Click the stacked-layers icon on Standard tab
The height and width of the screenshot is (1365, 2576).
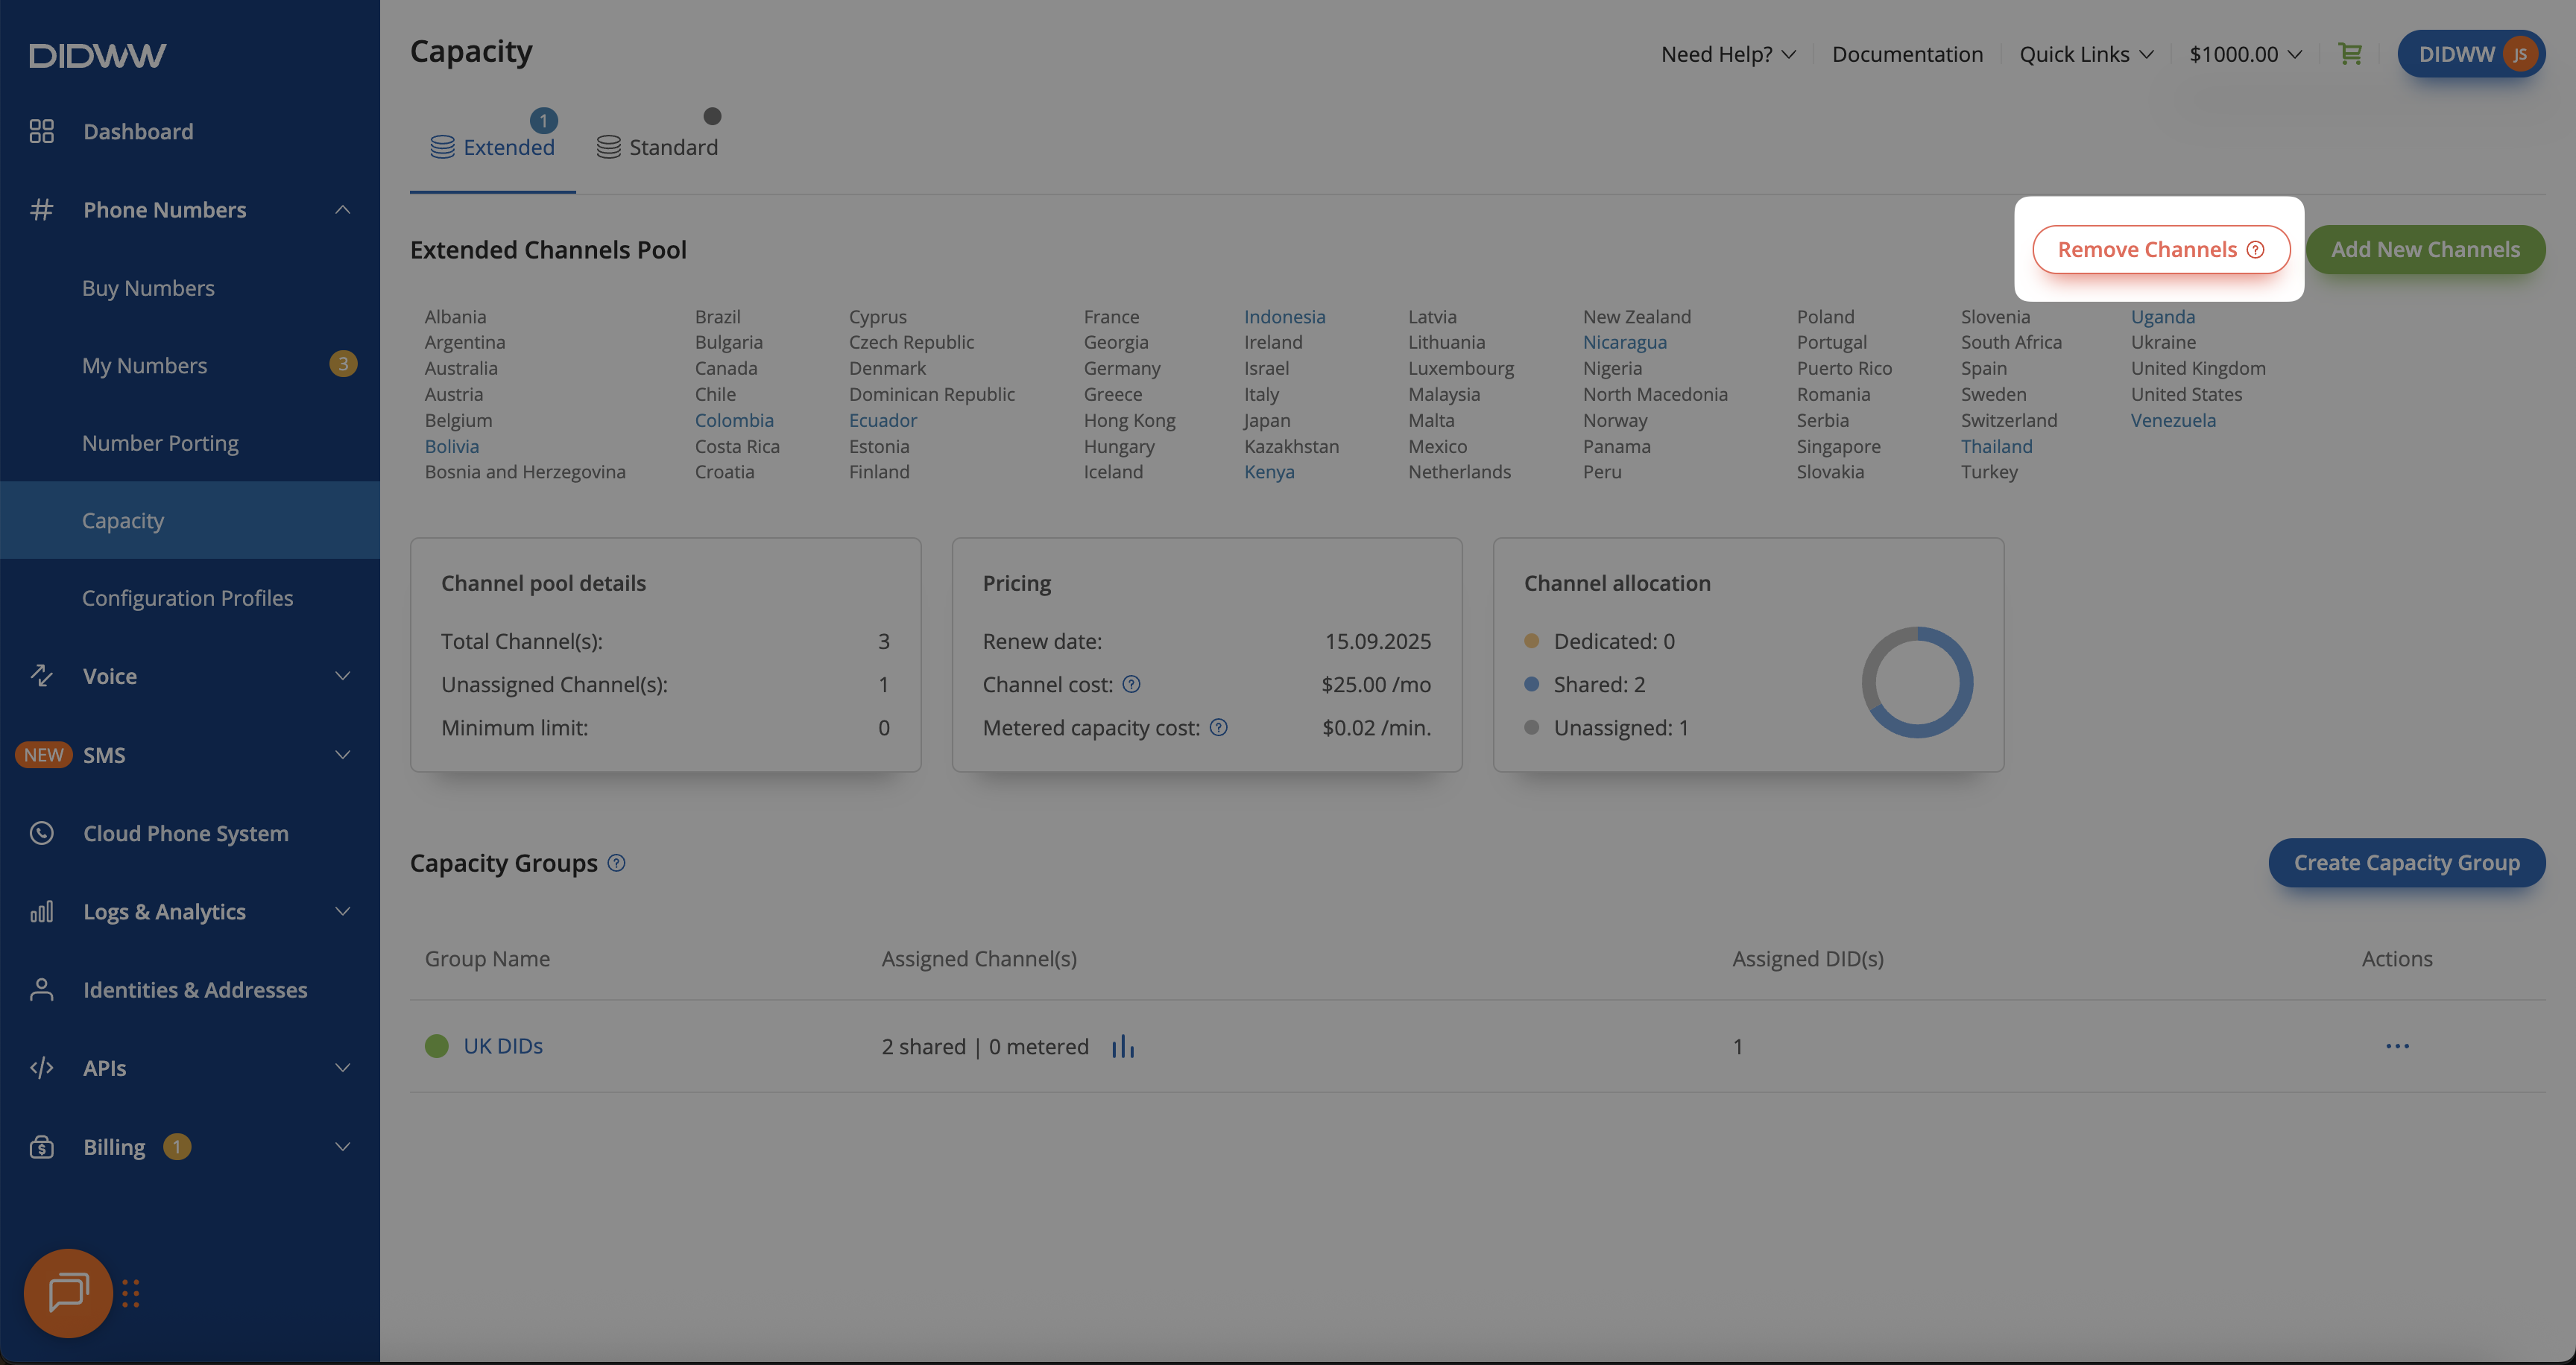(608, 147)
